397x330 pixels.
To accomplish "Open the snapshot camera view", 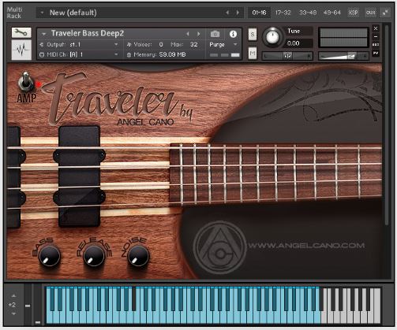I will [215, 34].
